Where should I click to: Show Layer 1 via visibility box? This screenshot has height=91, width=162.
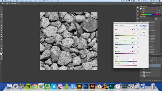pos(141,69)
